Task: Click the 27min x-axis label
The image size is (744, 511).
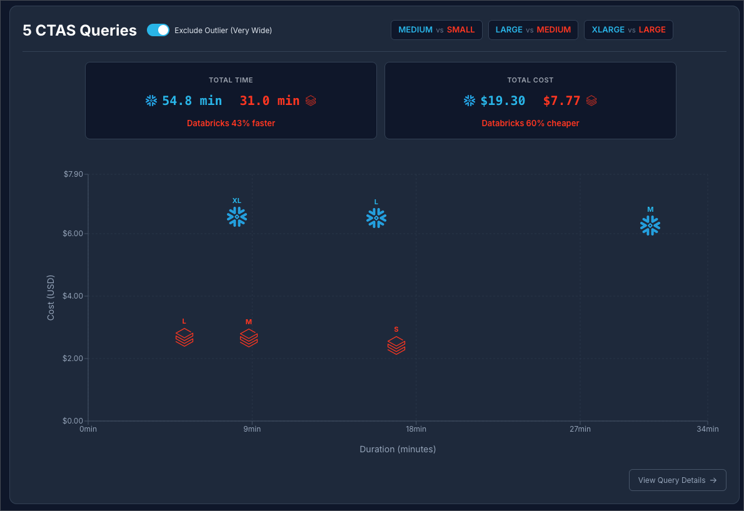Action: [580, 429]
